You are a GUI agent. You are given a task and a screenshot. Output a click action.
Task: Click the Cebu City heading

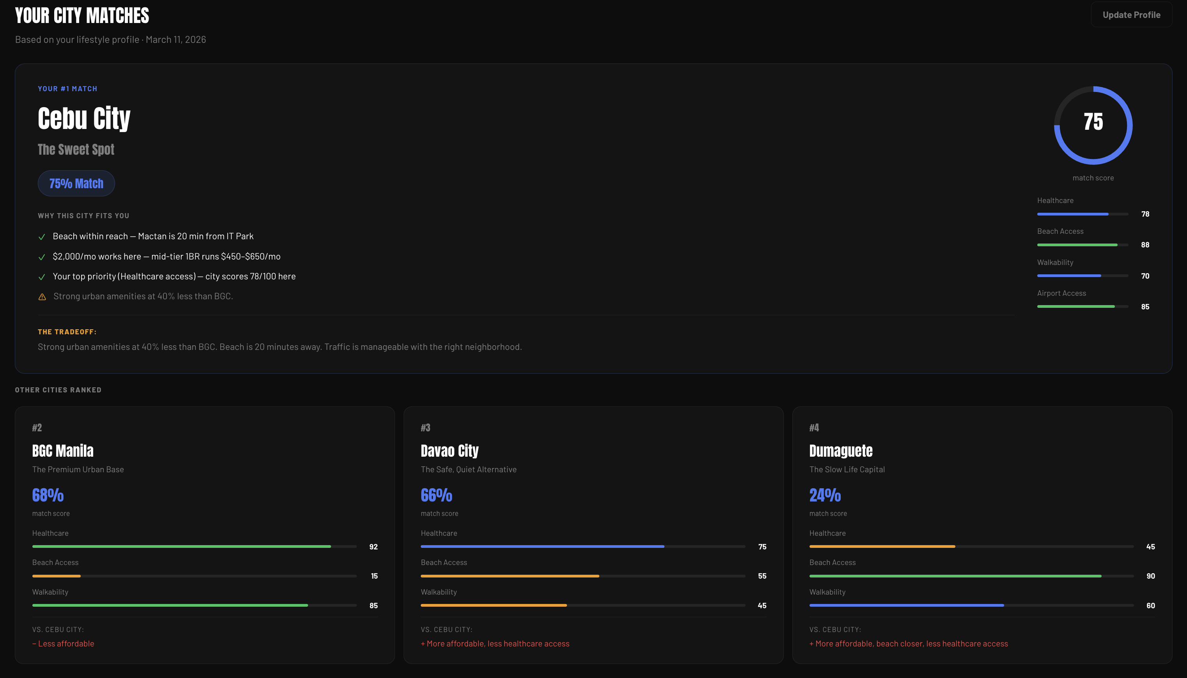84,118
